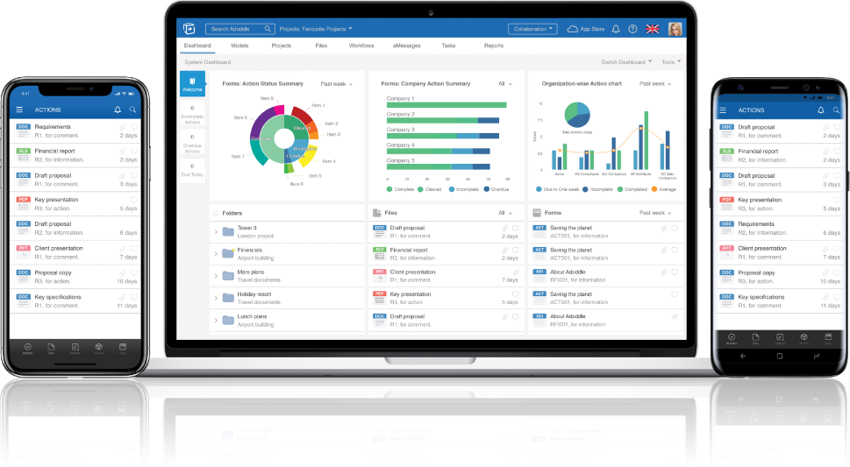Screen dimensions: 850x467
Task: Open the Switch Dashboard dropdown
Action: point(626,61)
